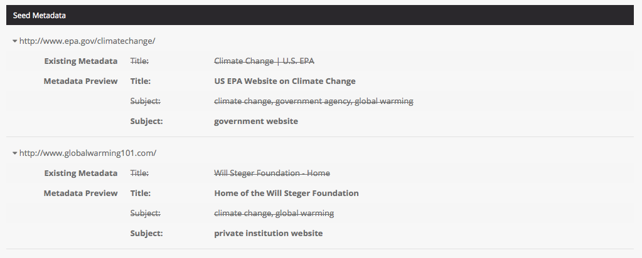
Task: Select the 'government website' subject value
Action: pos(256,121)
